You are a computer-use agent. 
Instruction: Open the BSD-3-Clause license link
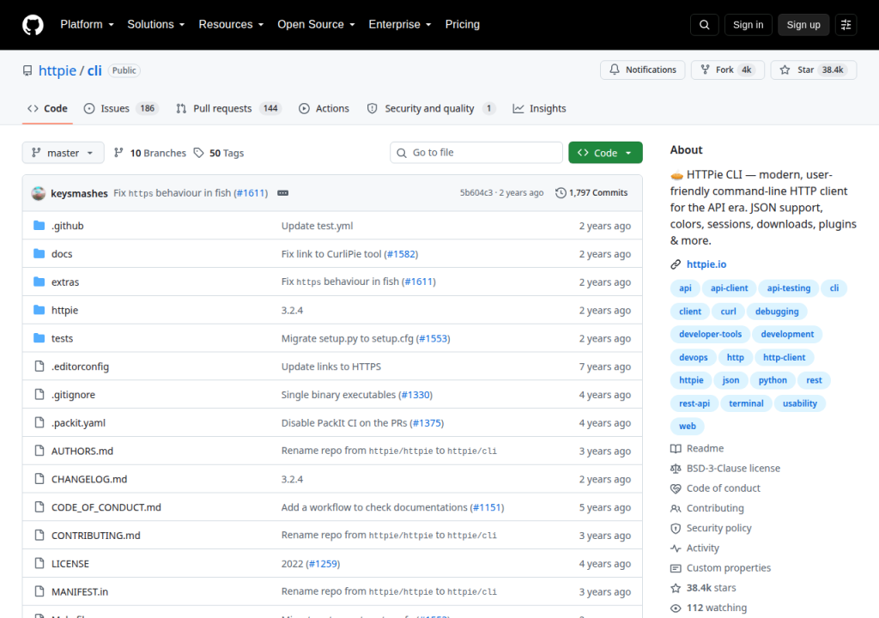724,469
